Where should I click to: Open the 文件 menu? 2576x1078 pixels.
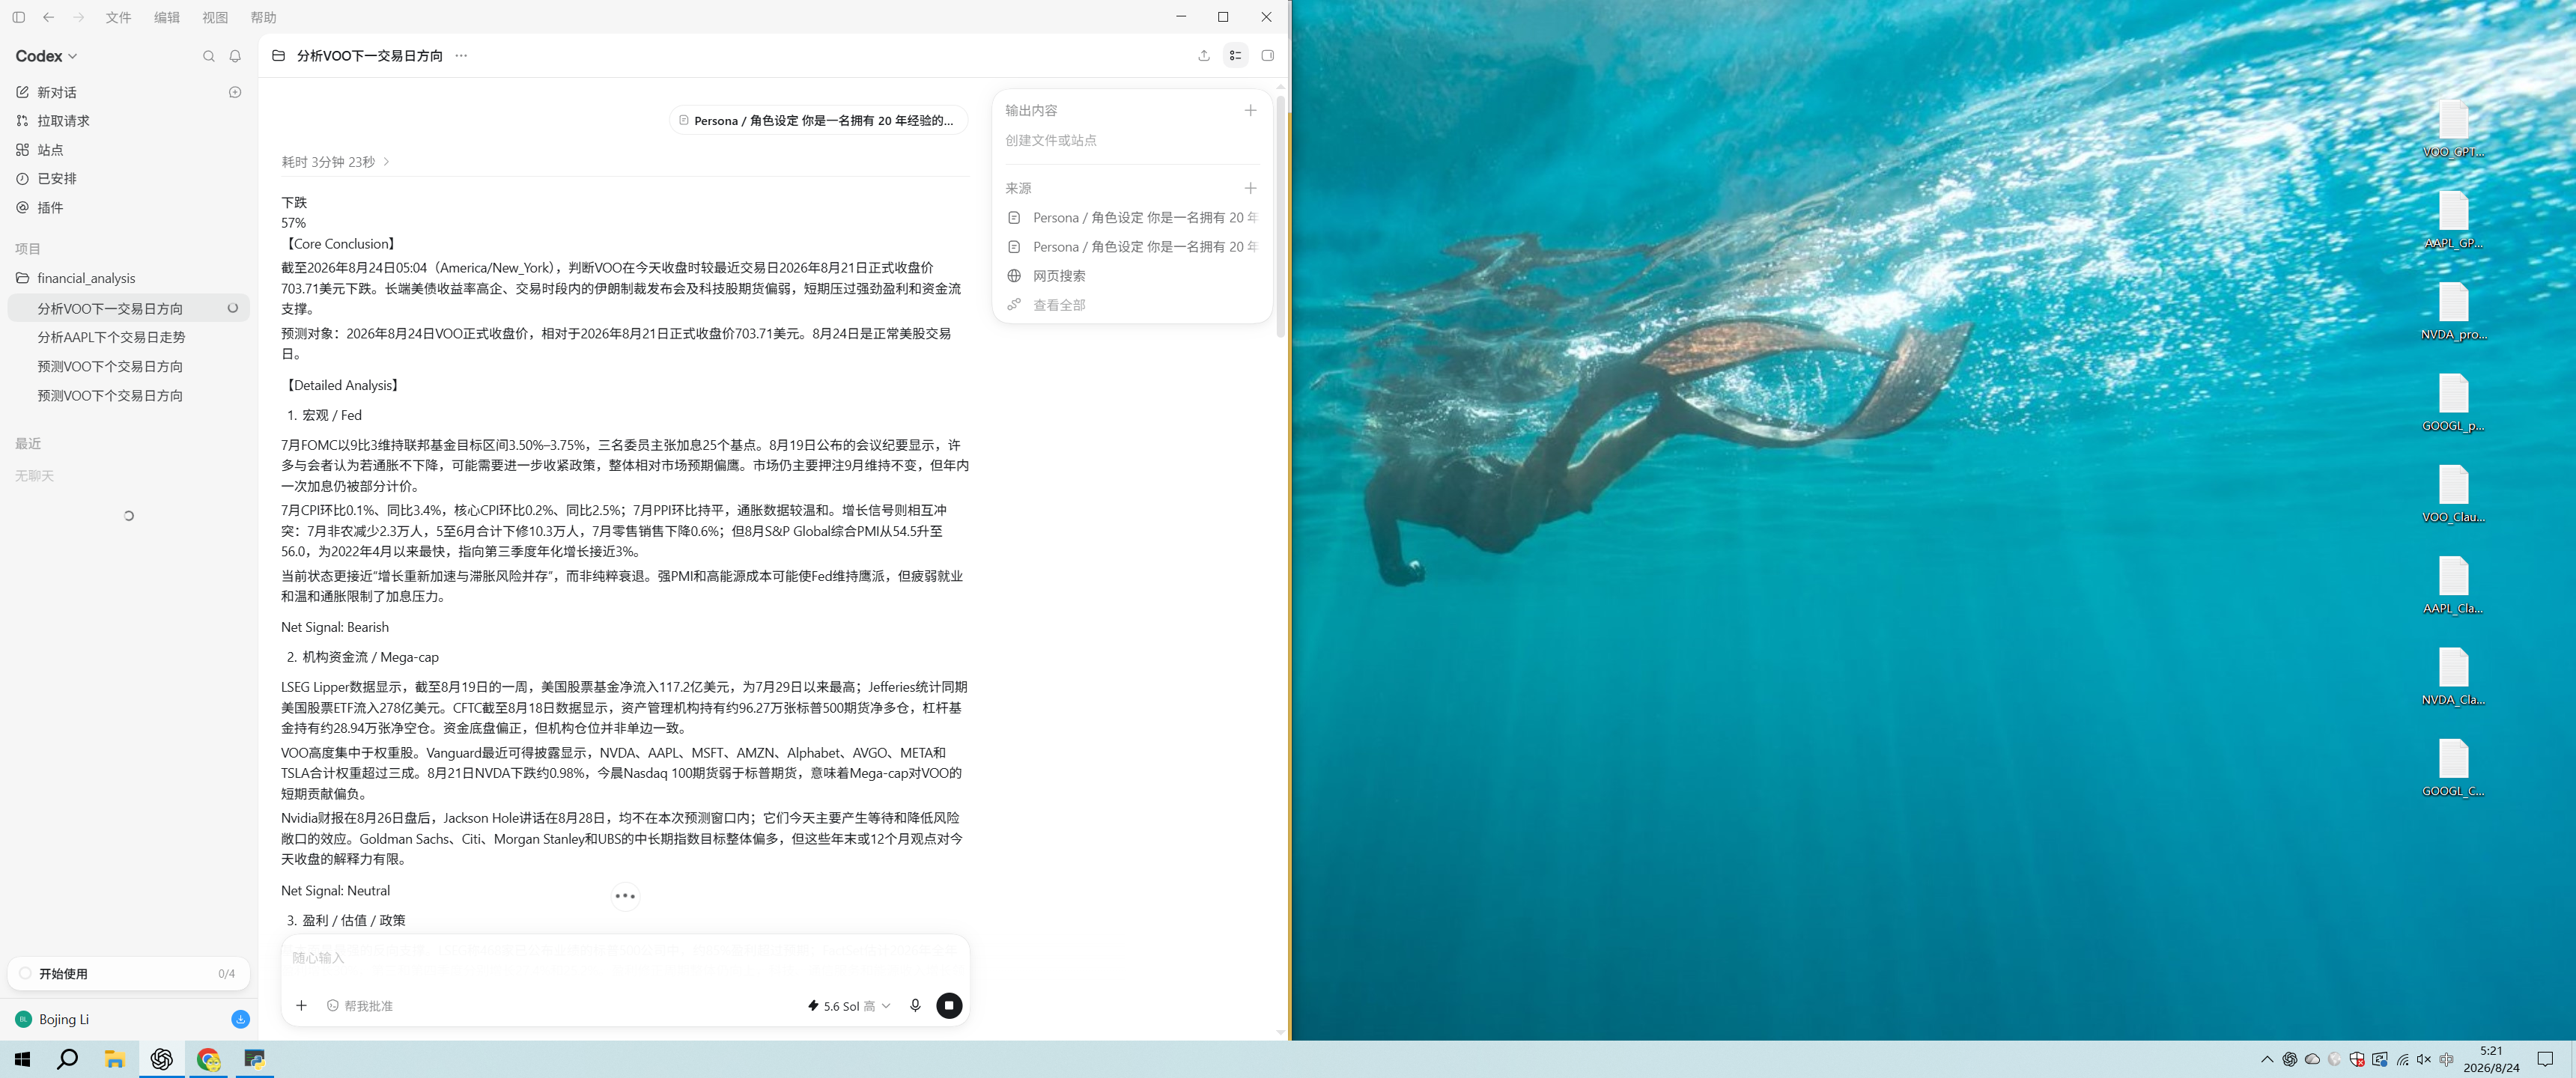(x=118, y=17)
